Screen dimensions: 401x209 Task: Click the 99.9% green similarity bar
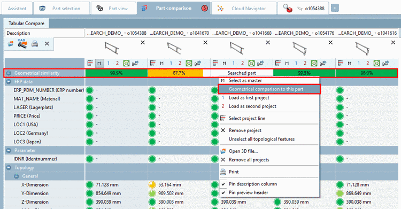[117, 73]
